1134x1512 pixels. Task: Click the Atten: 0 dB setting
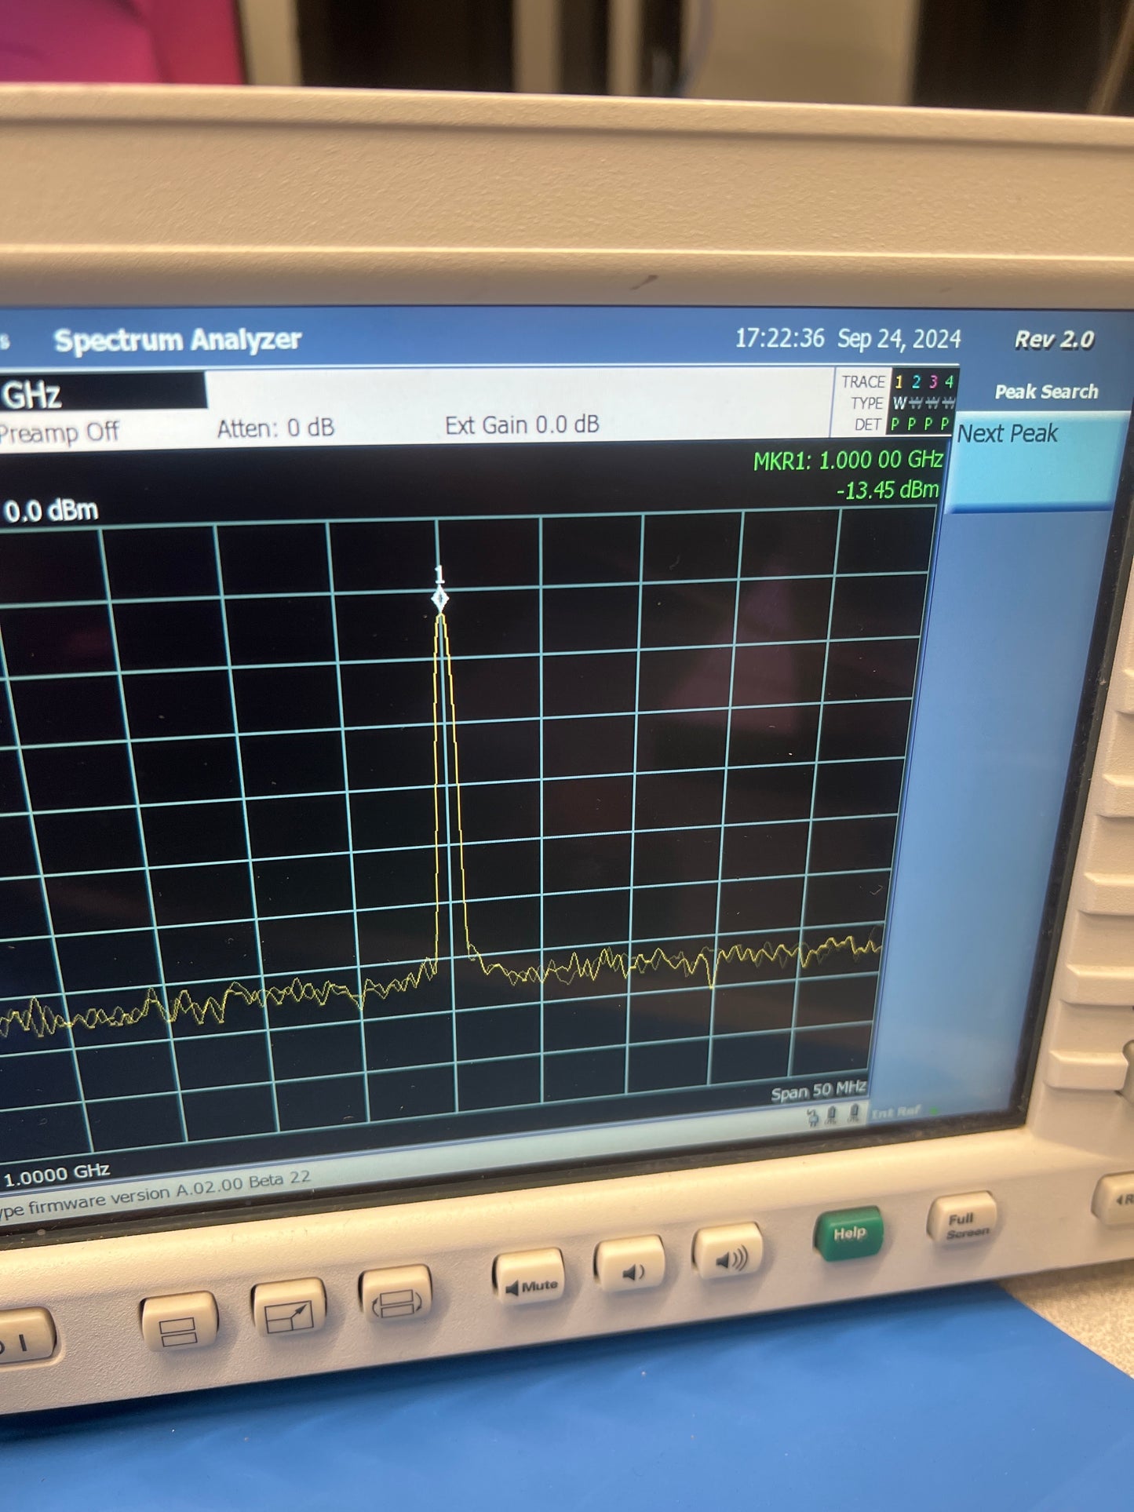point(275,428)
